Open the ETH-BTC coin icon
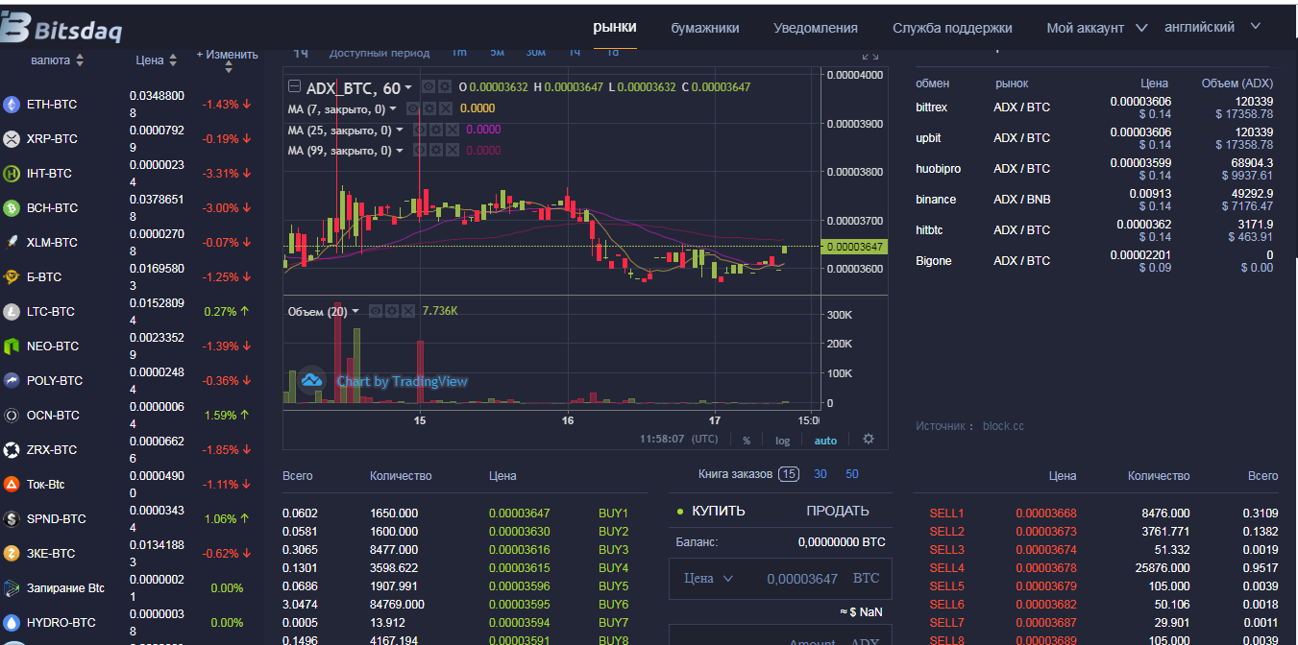This screenshot has height=645, width=1298. [12, 104]
